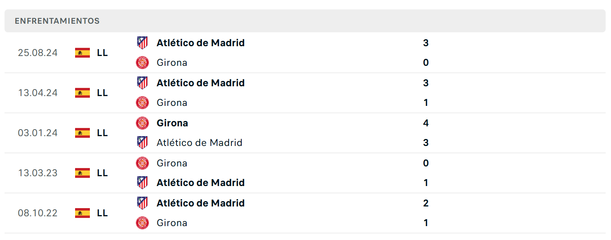The width and height of the screenshot is (611, 240).
Task: Select LL league label for 08.10.22 match
Action: click(x=103, y=213)
